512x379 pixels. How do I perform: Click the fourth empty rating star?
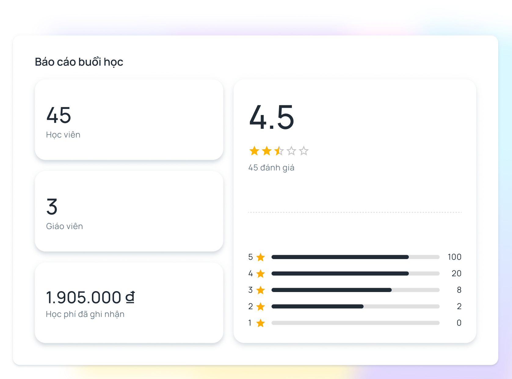click(291, 151)
